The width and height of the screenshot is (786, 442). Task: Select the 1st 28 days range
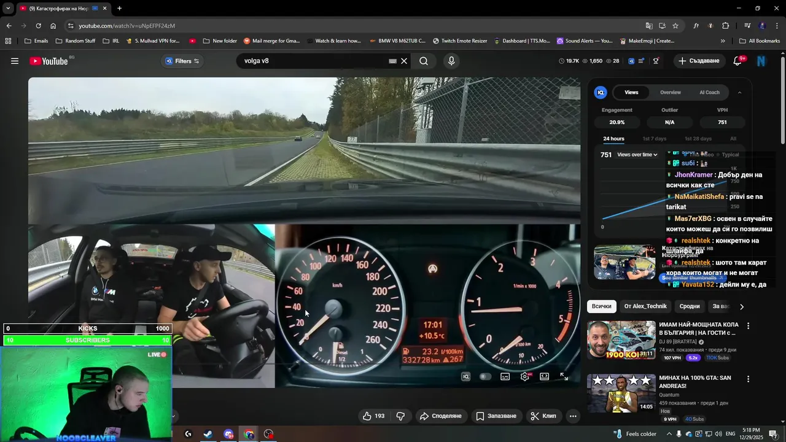[698, 139]
